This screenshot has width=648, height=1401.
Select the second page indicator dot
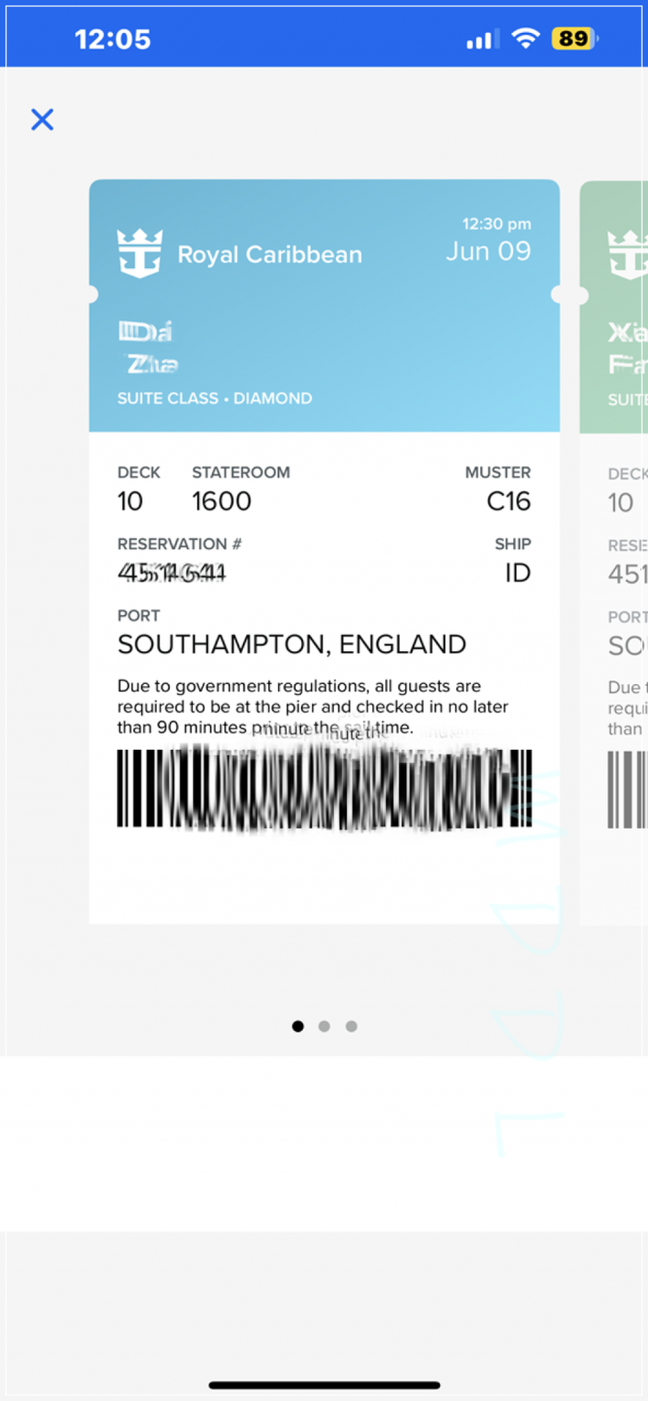click(x=324, y=1026)
